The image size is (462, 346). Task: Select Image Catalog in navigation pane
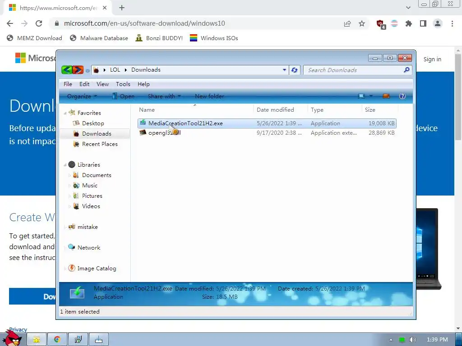point(97,269)
